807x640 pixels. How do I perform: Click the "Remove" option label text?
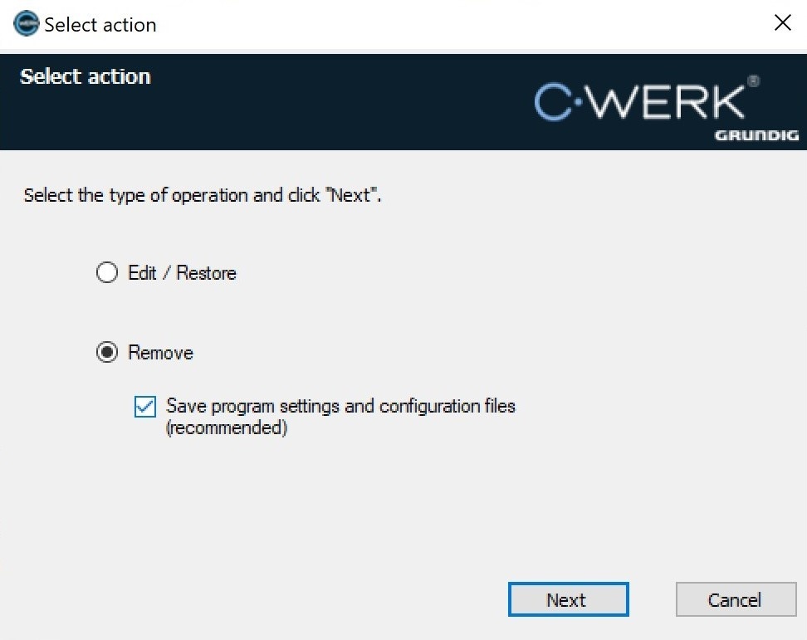160,353
